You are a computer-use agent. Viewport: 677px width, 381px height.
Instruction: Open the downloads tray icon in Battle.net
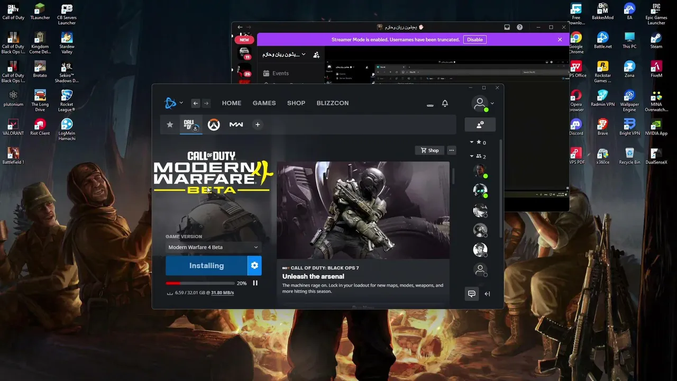430,104
